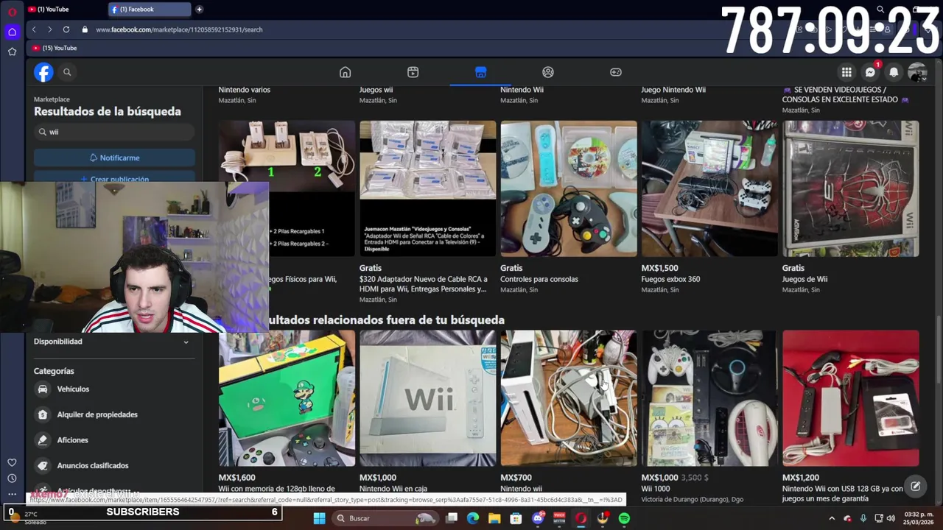Open Opera sidebar heart icon
This screenshot has height=530, width=943.
pyautogui.click(x=12, y=462)
